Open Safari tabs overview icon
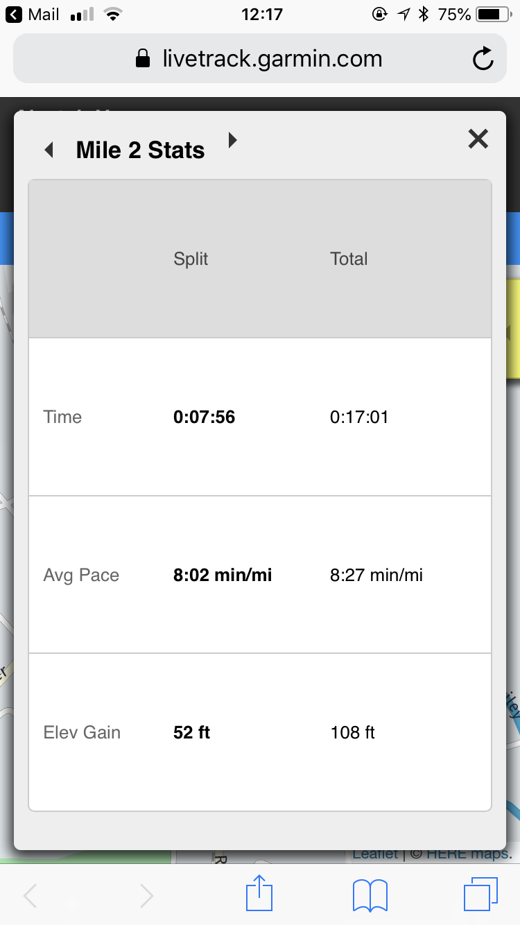Image resolution: width=520 pixels, height=925 pixels. tap(480, 894)
